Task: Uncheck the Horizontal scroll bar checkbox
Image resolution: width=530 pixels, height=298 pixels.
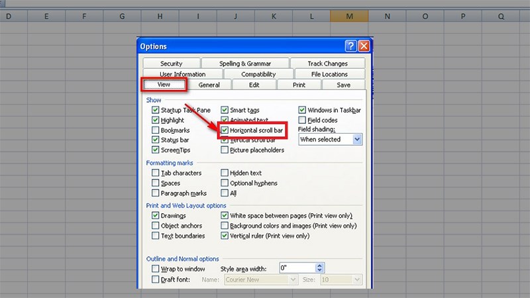Action: 225,130
